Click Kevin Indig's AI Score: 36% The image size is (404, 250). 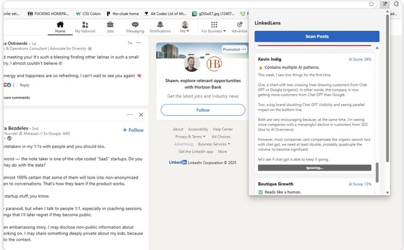click(x=360, y=59)
